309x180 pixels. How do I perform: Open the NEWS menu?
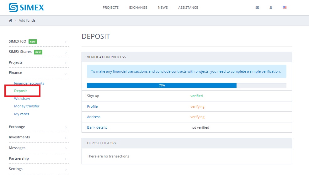pyautogui.click(x=163, y=8)
